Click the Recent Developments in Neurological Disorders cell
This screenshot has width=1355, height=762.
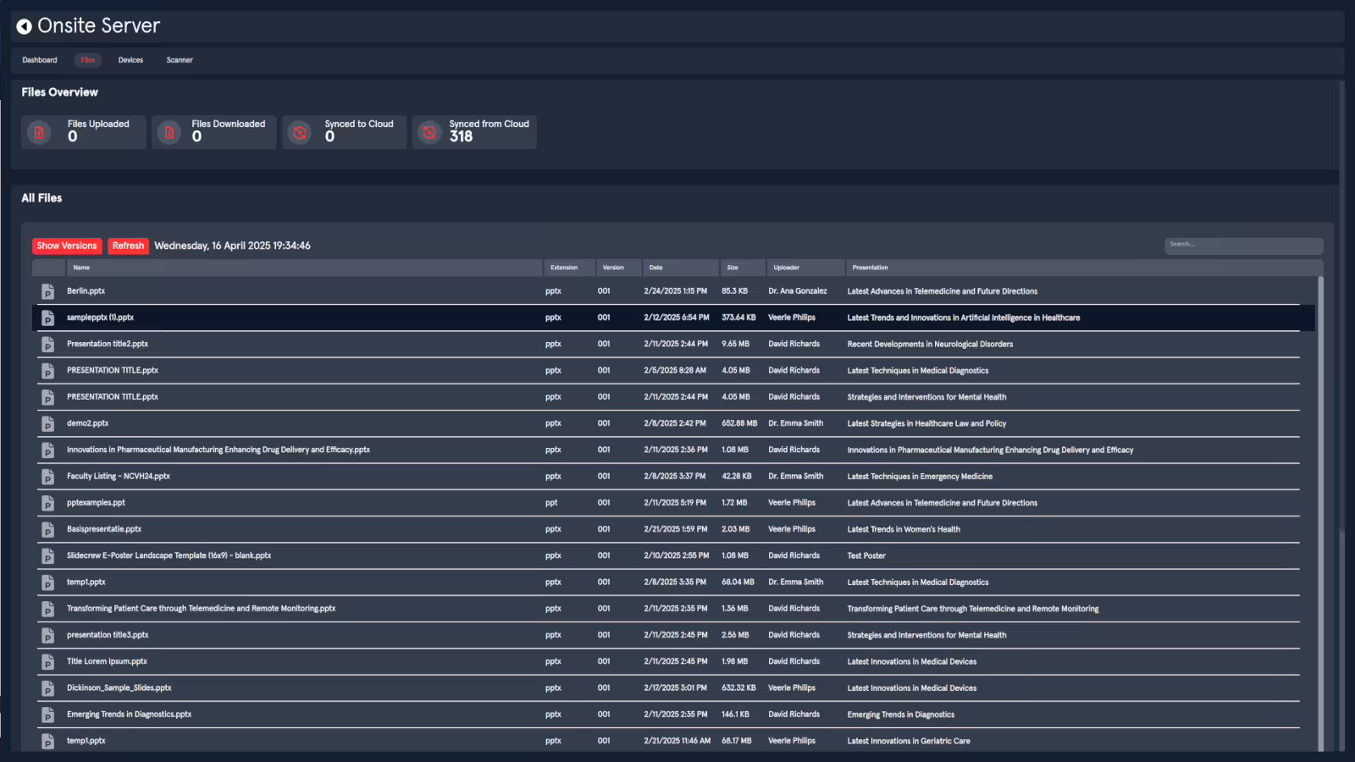(x=930, y=345)
